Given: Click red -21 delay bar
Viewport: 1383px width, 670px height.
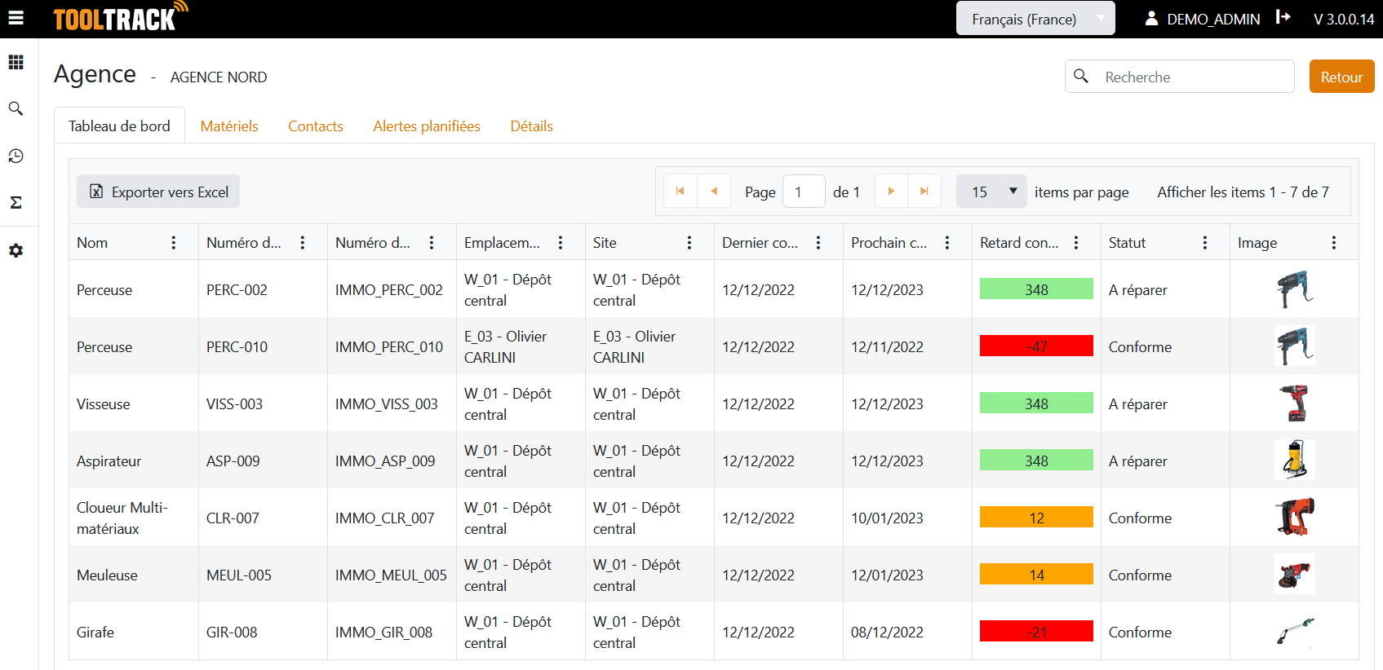Looking at the screenshot, I should coord(1036,632).
